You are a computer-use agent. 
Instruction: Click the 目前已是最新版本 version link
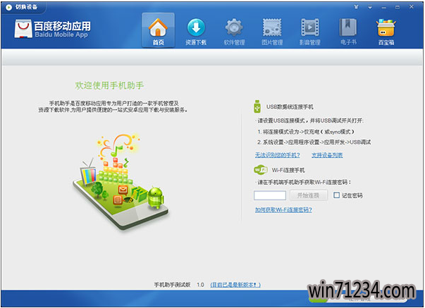coord(235,285)
